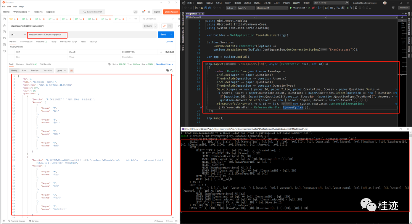
Task: Open query params column options ellipsis
Action: 161,52
